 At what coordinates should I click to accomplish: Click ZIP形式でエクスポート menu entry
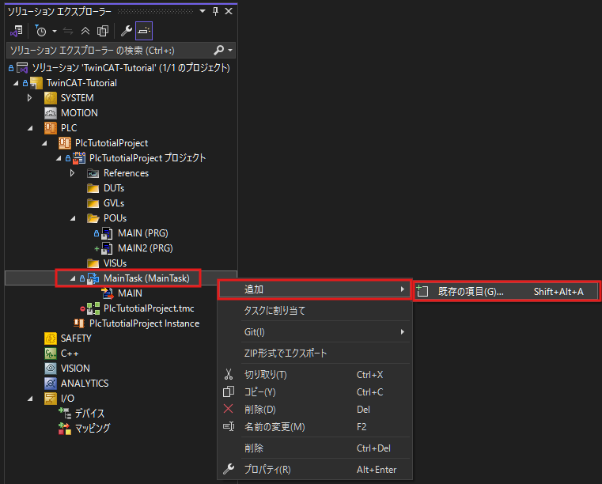pyautogui.click(x=285, y=354)
